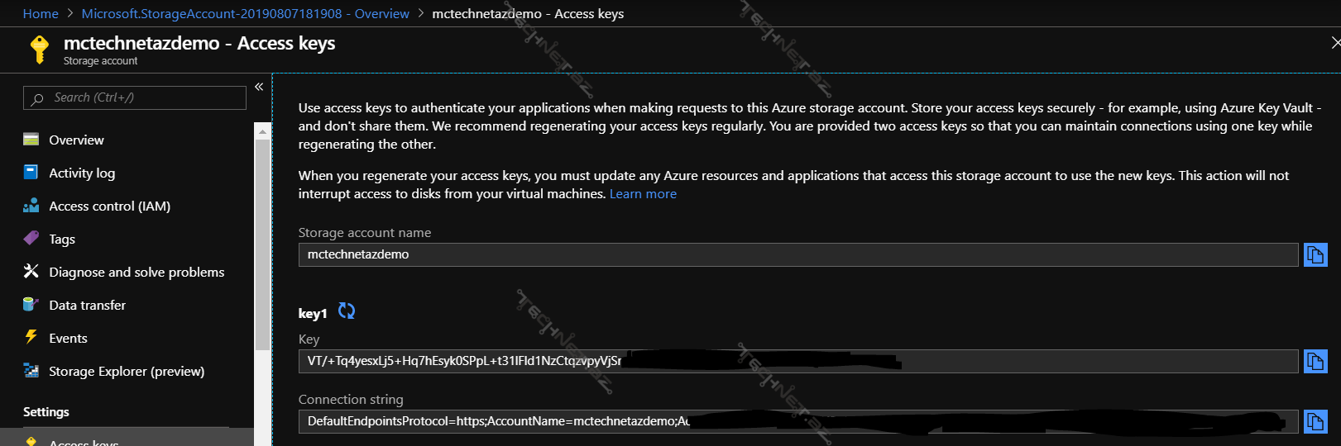Regenerate key1 using the refresh icon
Screen dimensions: 1341x446
(347, 311)
